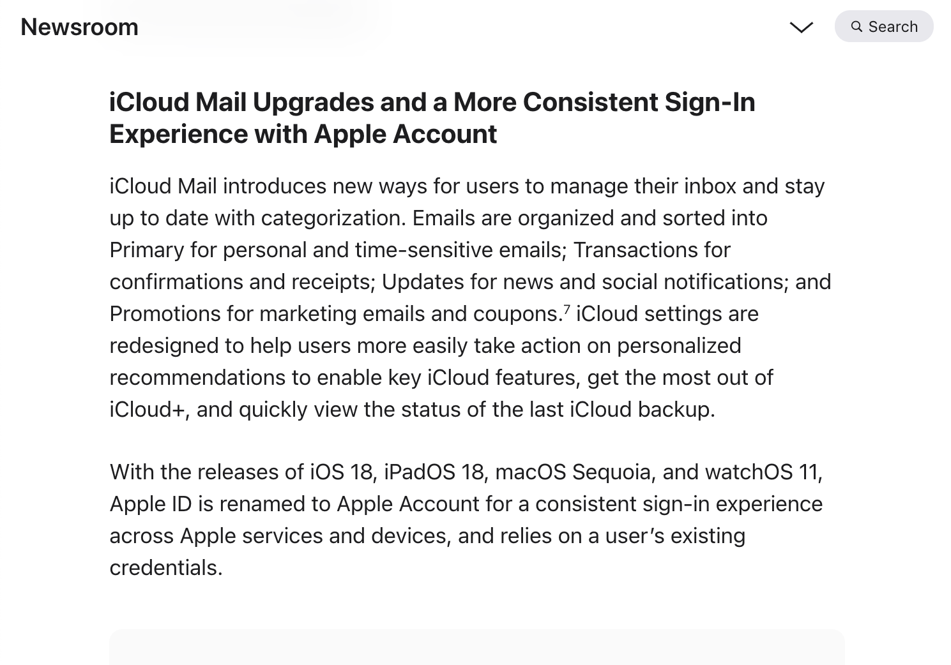Click the down-arrow disclosure in the navigation bar
The width and height of the screenshot is (951, 665).
coord(802,27)
